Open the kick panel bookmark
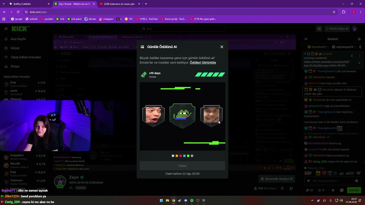This screenshot has height=205, width=365. (x=74, y=19)
